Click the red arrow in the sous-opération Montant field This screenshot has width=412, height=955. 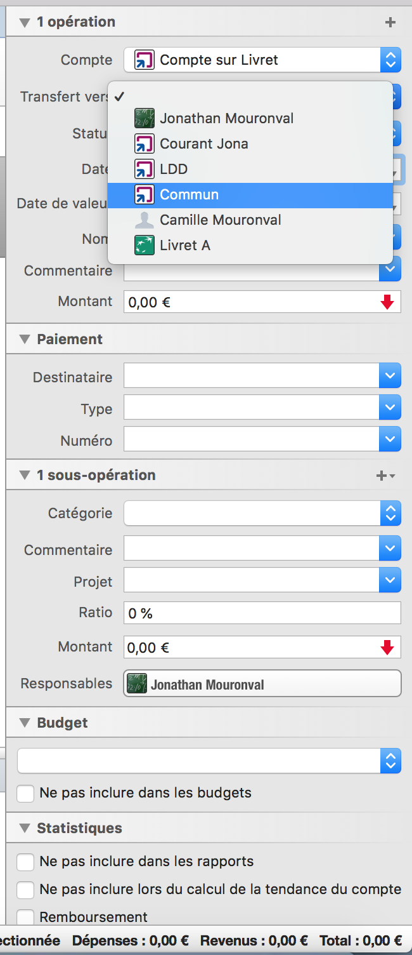387,648
